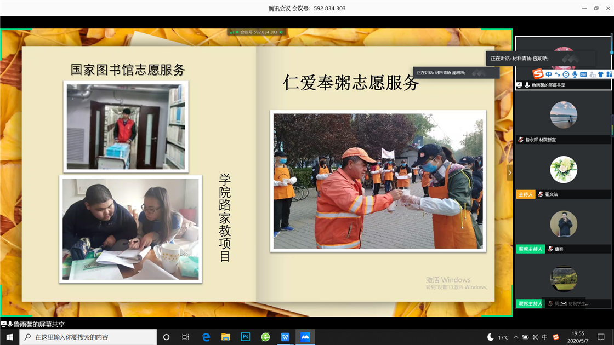Click muted mic icon next to 翟文洁
The width and height of the screenshot is (614, 345).
pyautogui.click(x=541, y=194)
